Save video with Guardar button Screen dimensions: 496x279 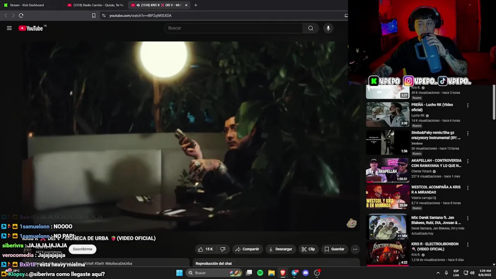tap(334, 249)
